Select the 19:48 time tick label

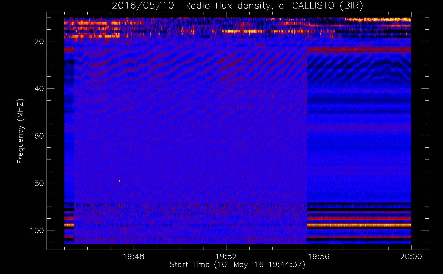click(134, 256)
